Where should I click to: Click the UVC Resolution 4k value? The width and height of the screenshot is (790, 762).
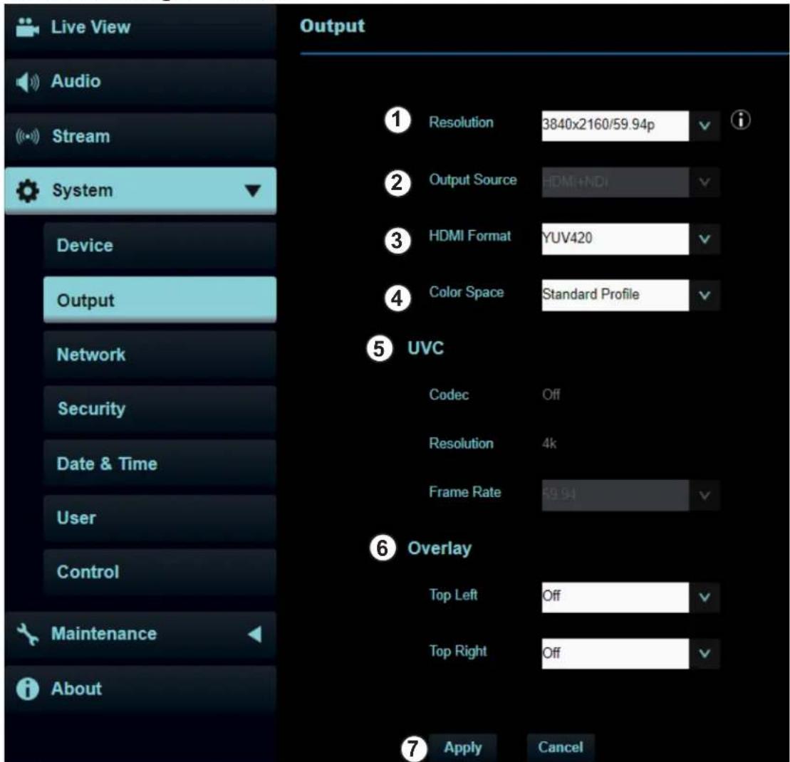[x=549, y=444]
